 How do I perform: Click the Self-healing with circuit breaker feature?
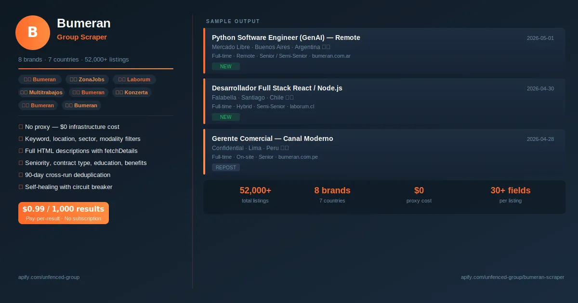click(66, 187)
